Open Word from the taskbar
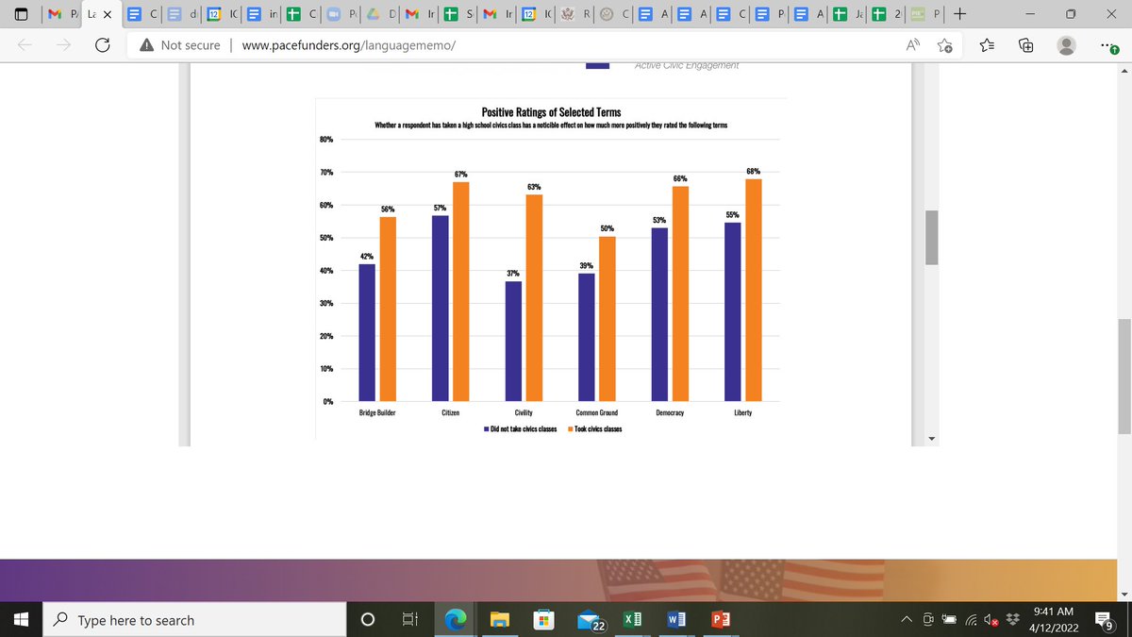The image size is (1132, 637). [676, 620]
